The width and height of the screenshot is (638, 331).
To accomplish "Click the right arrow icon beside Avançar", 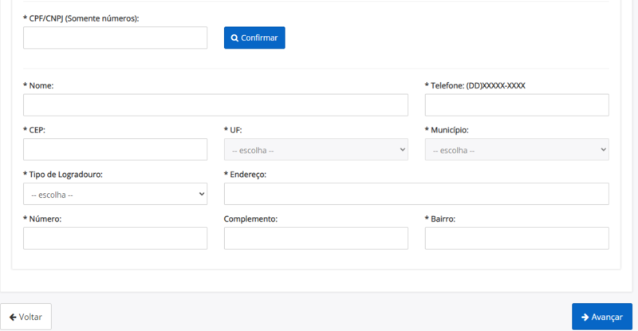I will point(585,317).
